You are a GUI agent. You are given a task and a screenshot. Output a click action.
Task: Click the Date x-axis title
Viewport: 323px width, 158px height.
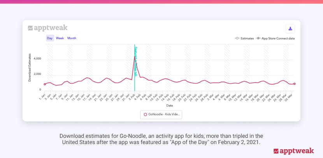(x=169, y=105)
